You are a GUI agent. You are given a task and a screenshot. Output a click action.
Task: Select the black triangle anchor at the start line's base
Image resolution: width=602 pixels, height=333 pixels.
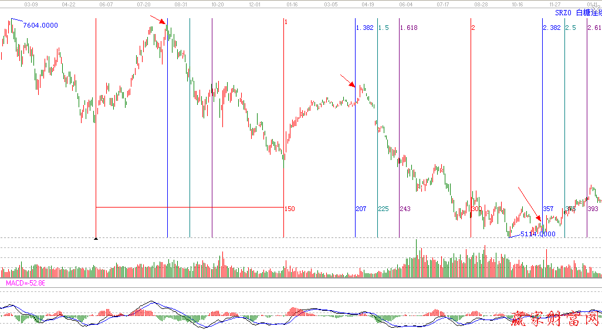96,238
